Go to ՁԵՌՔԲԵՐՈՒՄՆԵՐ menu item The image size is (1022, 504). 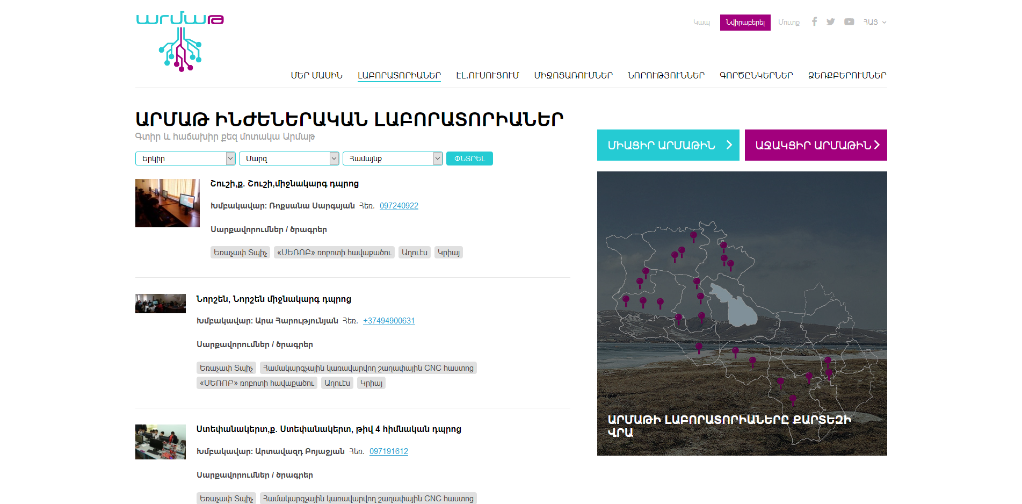847,75
